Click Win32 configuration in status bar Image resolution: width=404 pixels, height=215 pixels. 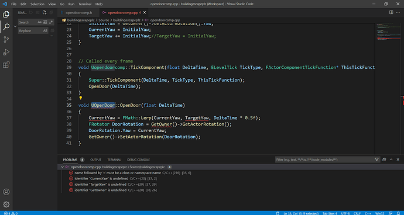(x=379, y=213)
